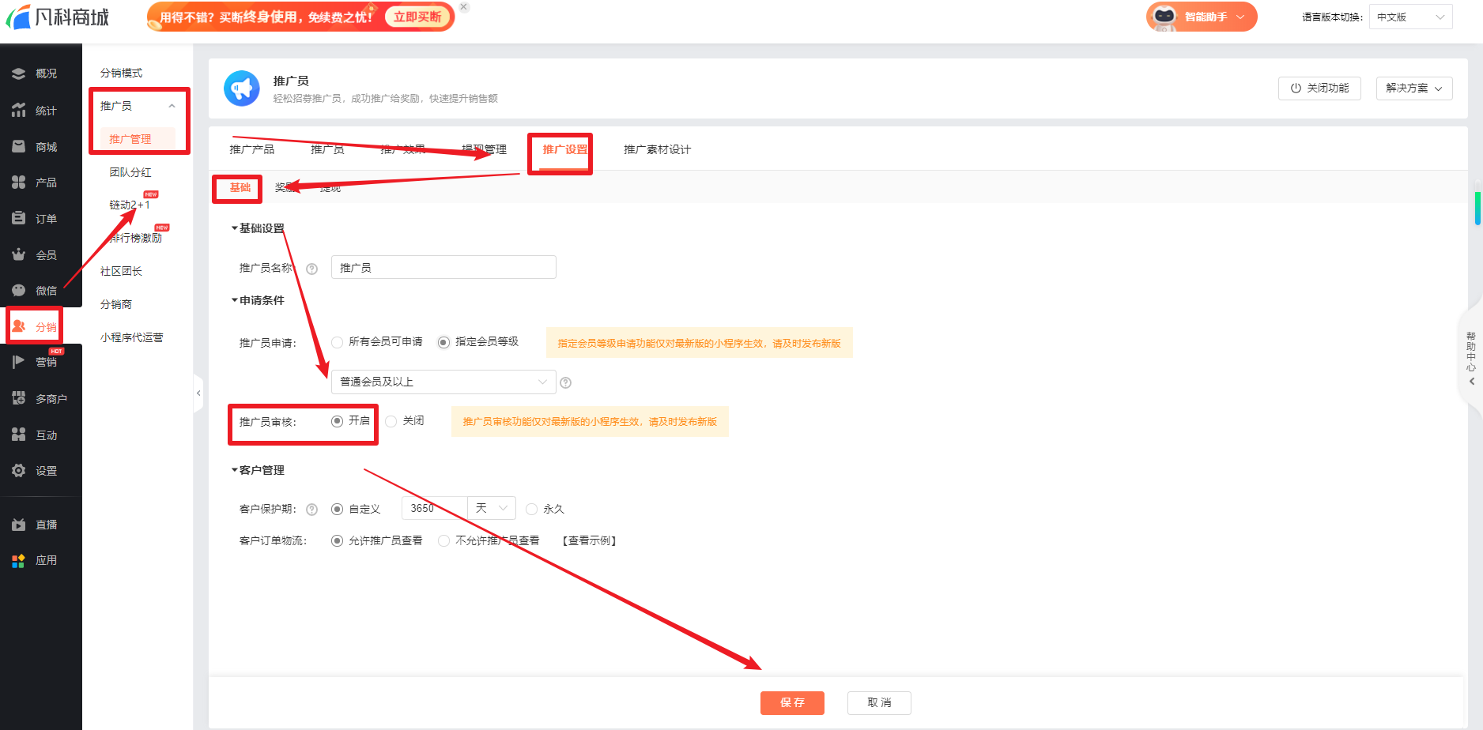
Task: Open the 天 time unit dropdown
Action: pos(492,508)
